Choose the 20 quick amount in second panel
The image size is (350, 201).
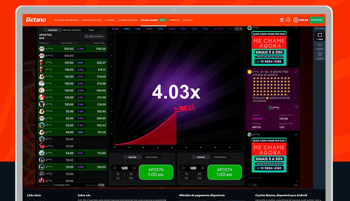click(199, 174)
